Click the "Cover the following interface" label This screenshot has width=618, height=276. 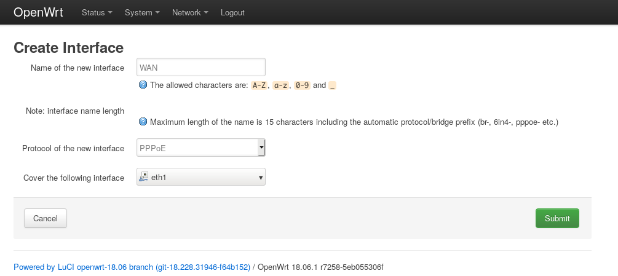(74, 178)
